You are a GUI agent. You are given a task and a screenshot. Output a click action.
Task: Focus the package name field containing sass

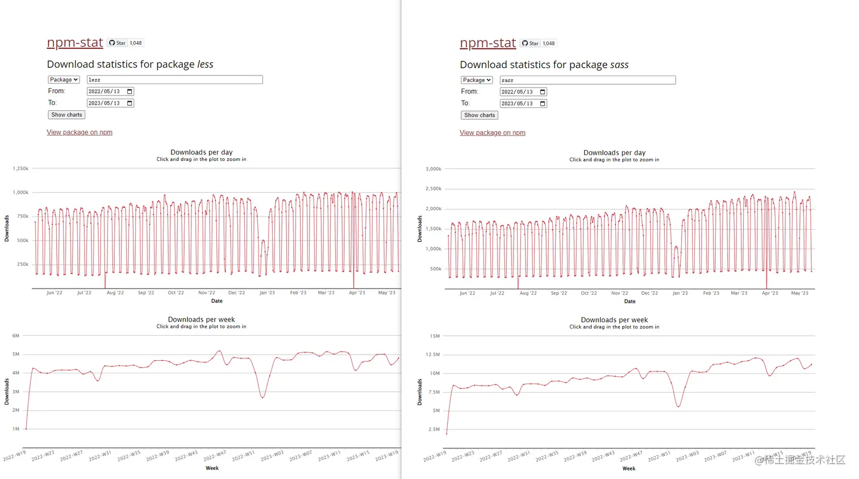click(588, 80)
